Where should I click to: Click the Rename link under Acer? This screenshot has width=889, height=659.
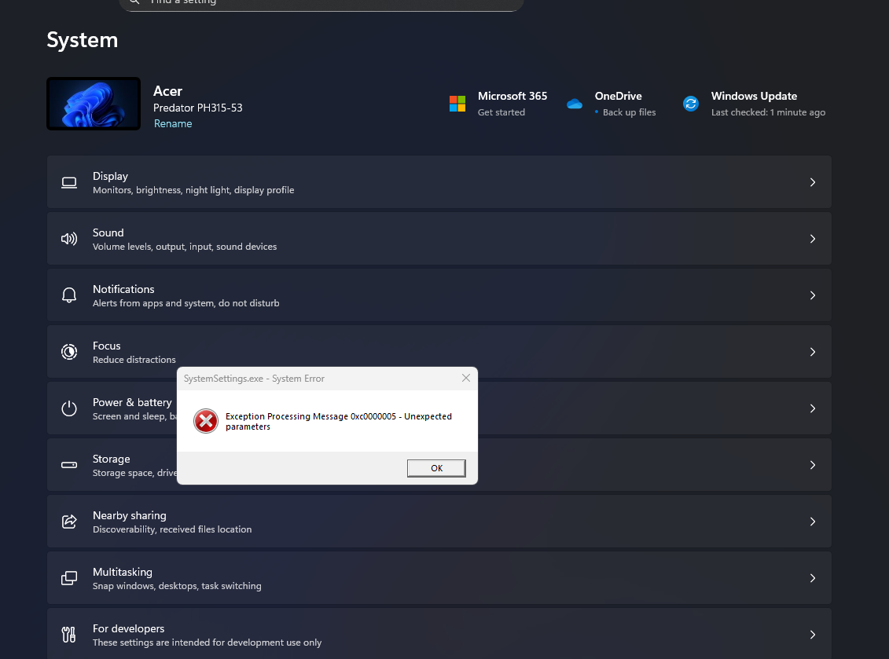click(x=173, y=123)
